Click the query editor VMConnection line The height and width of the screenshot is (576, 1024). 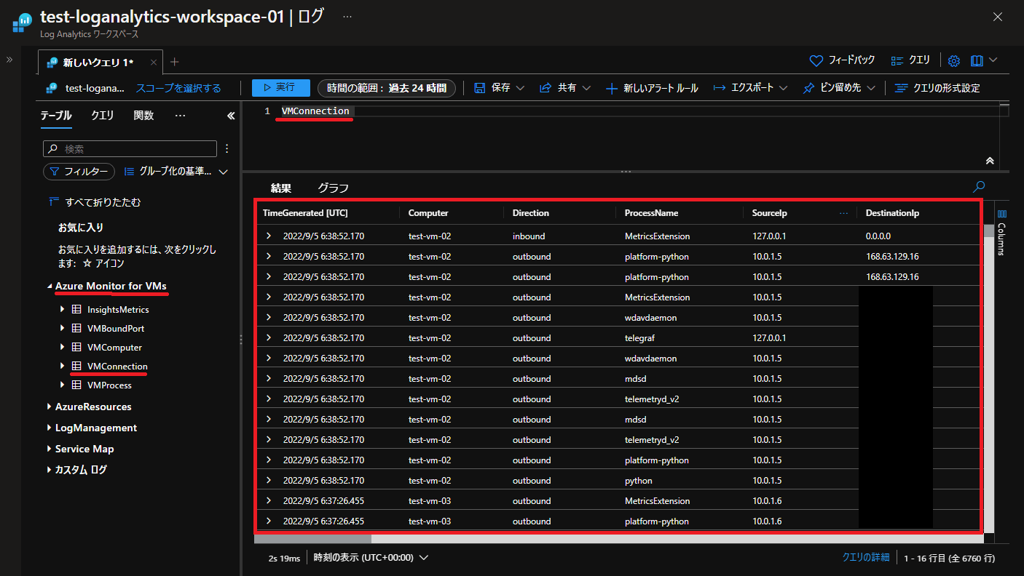click(315, 111)
